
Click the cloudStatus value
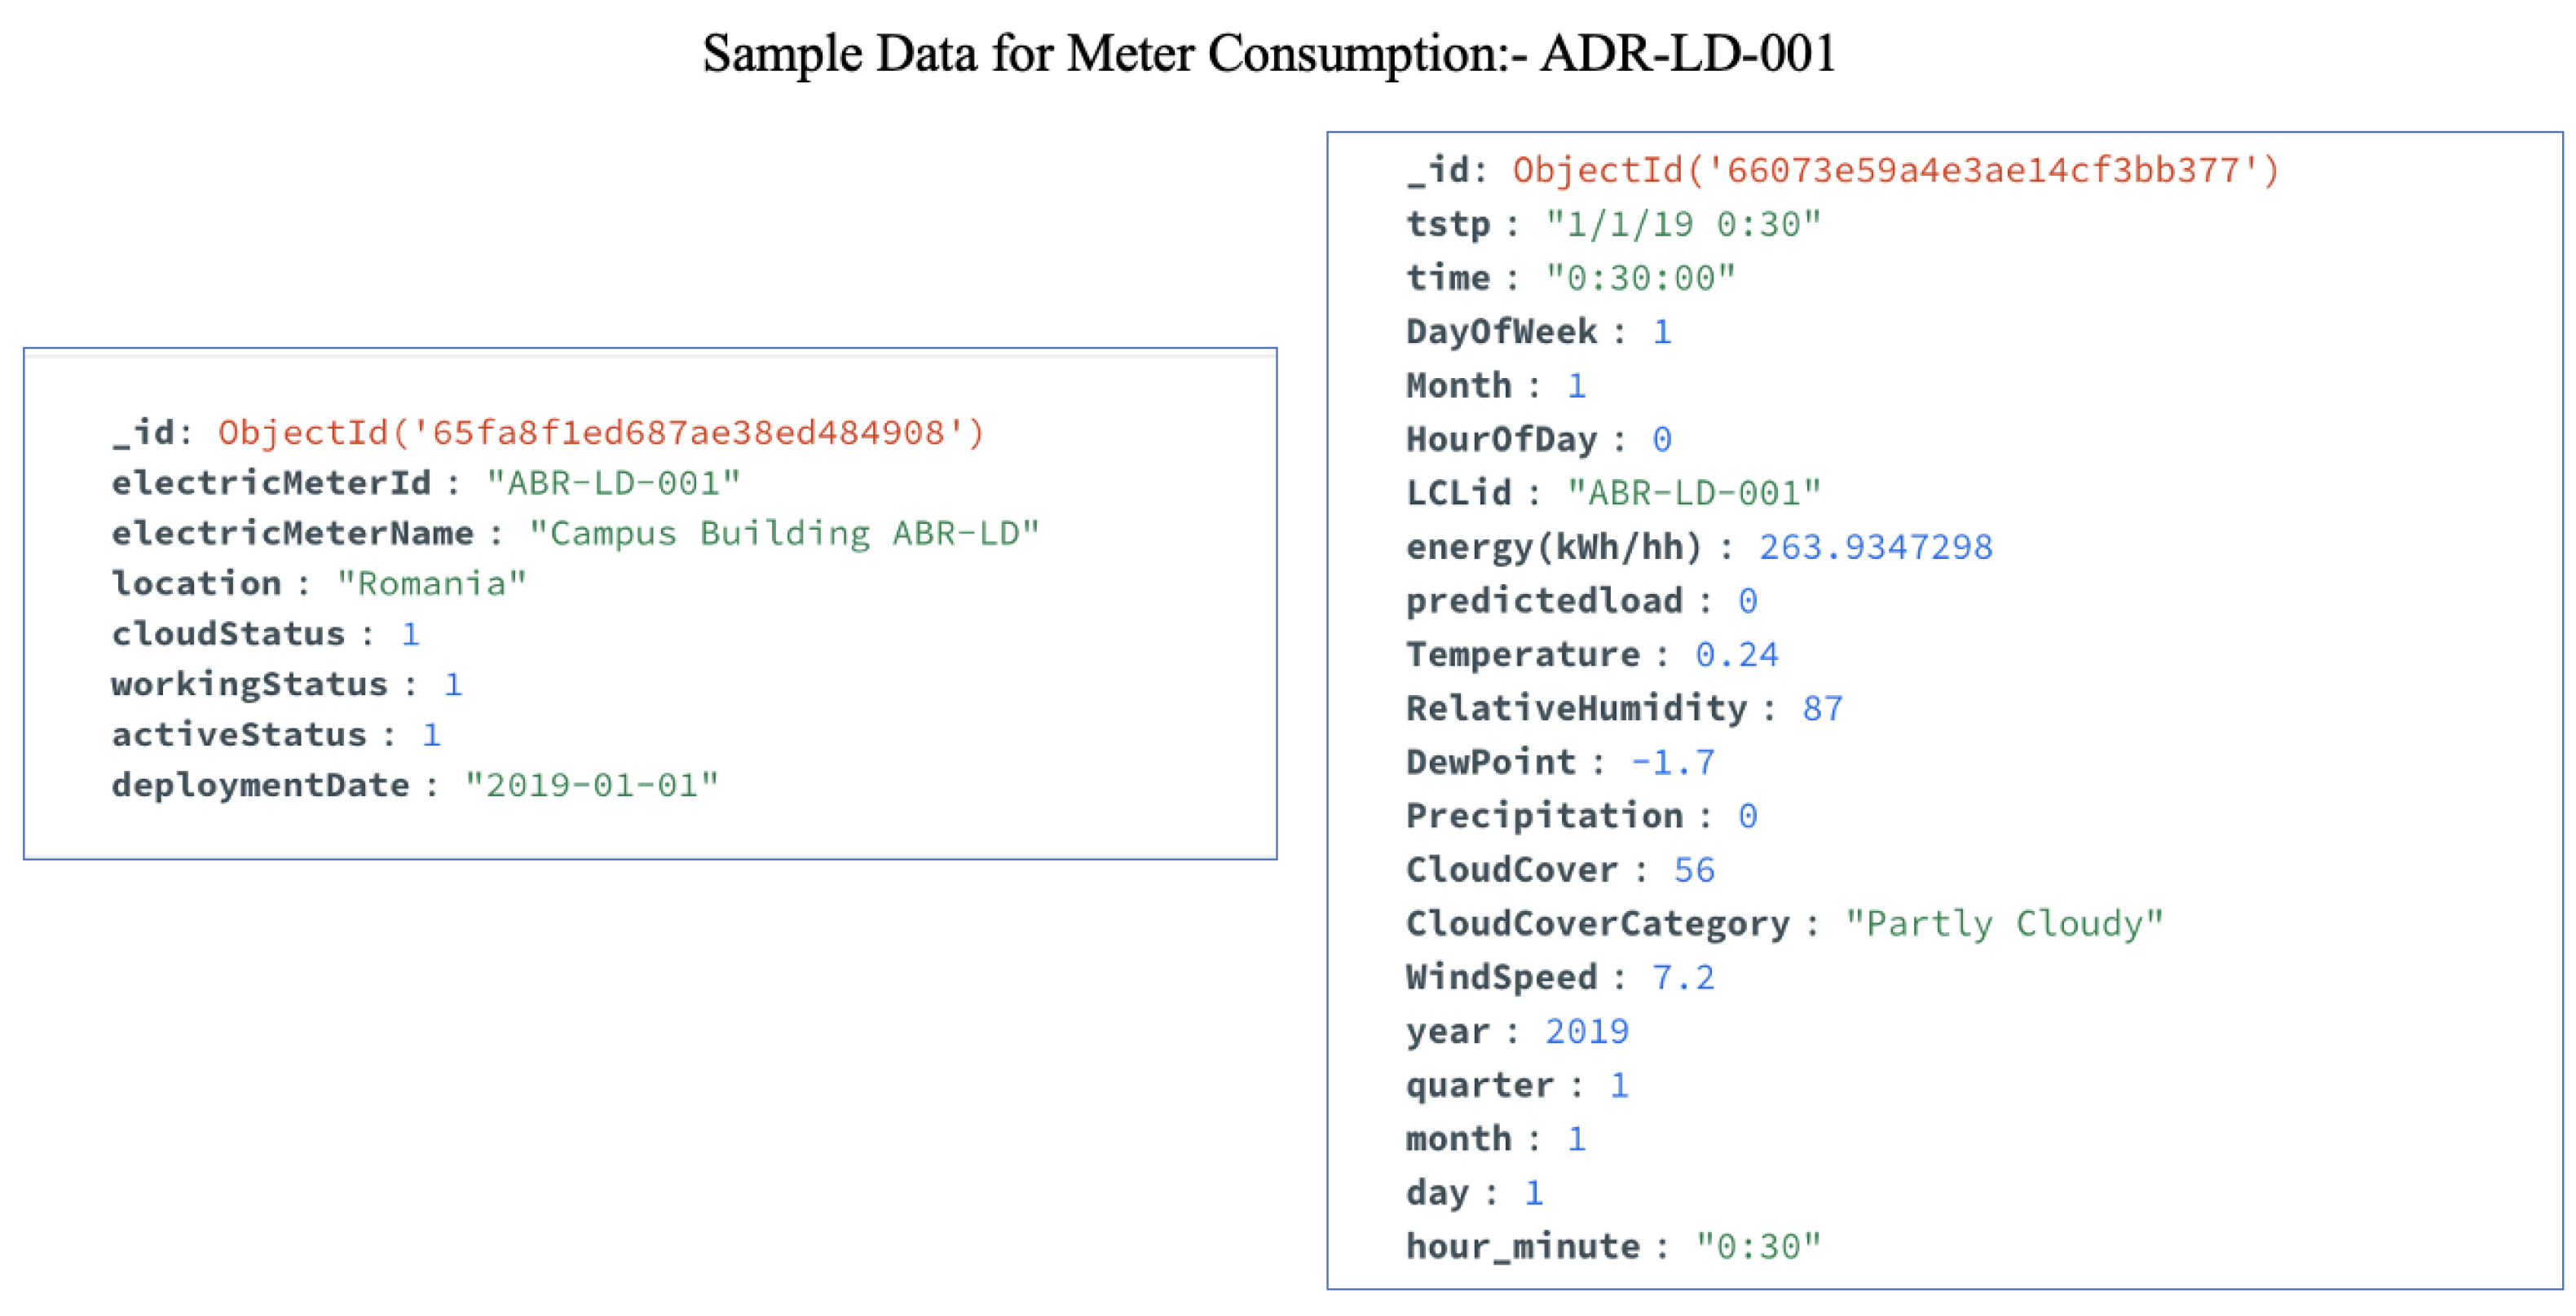tap(410, 633)
